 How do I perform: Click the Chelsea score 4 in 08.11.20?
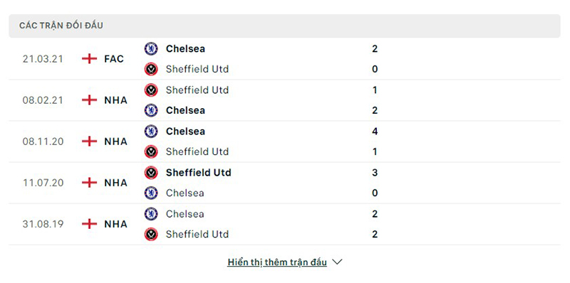tap(375, 131)
